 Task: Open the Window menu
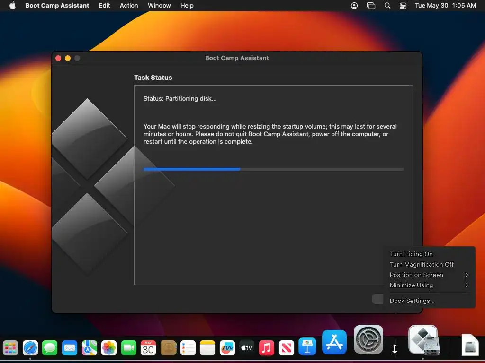pos(159,5)
